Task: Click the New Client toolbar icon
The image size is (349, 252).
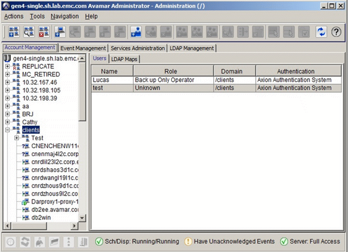Action: (x=60, y=32)
